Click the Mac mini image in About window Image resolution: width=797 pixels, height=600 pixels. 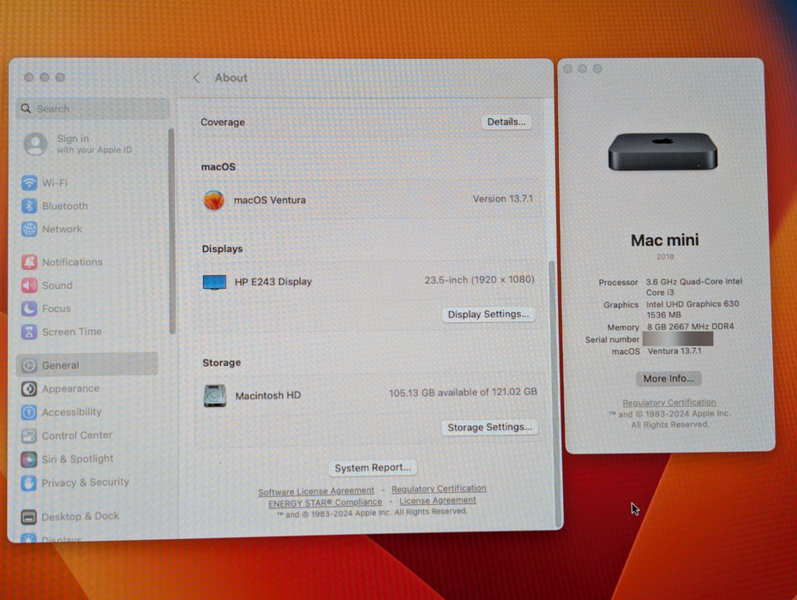(662, 152)
